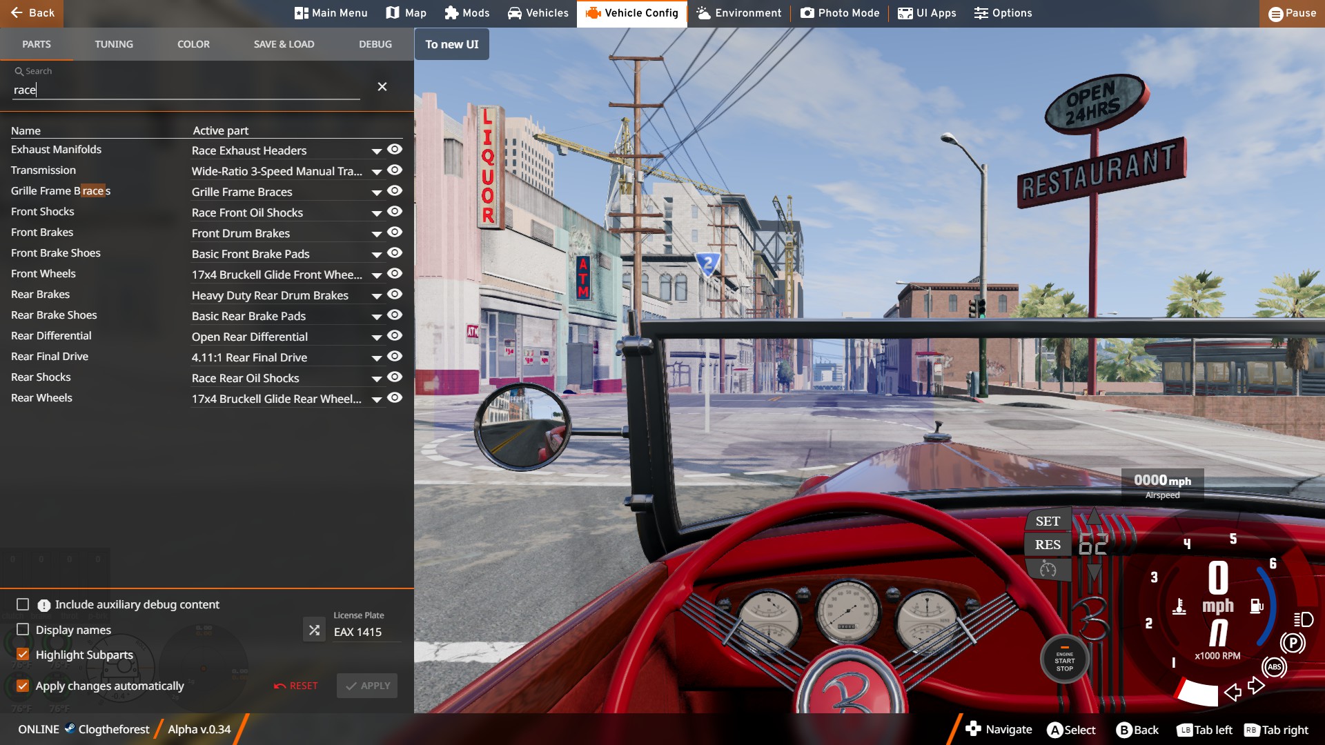Click the License Plate text field
This screenshot has height=745, width=1325.
(366, 632)
